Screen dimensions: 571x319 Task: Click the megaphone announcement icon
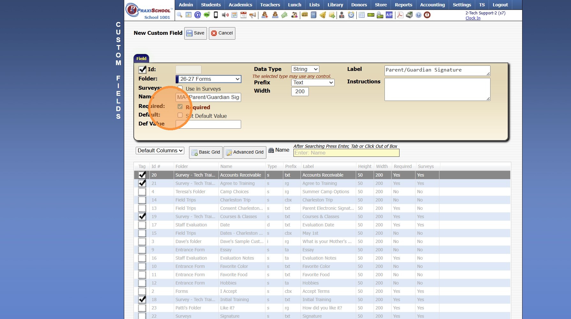[x=253, y=15]
